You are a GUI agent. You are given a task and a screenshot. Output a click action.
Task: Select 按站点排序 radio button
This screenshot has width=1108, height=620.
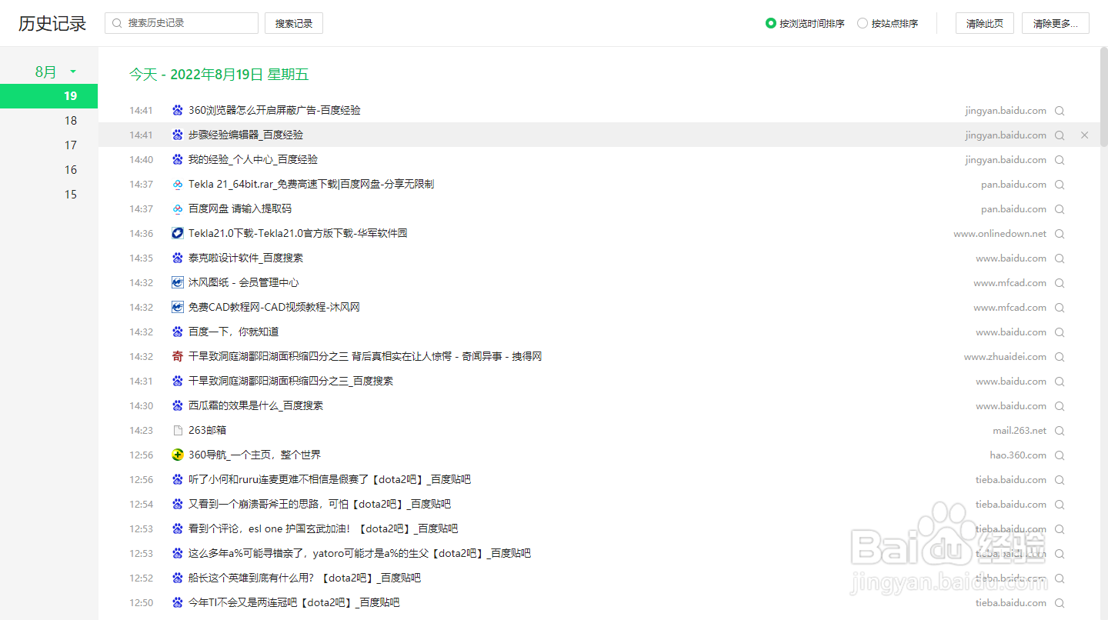pyautogui.click(x=863, y=23)
